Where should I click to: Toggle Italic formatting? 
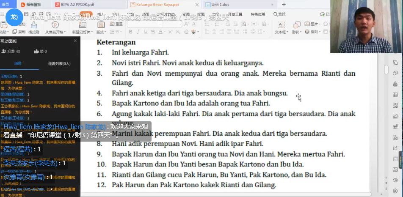pos(138,32)
